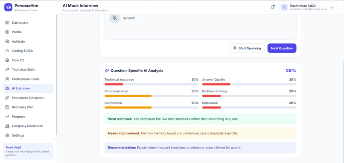
Task: Click the Need Help? card
Action: pos(28,152)
